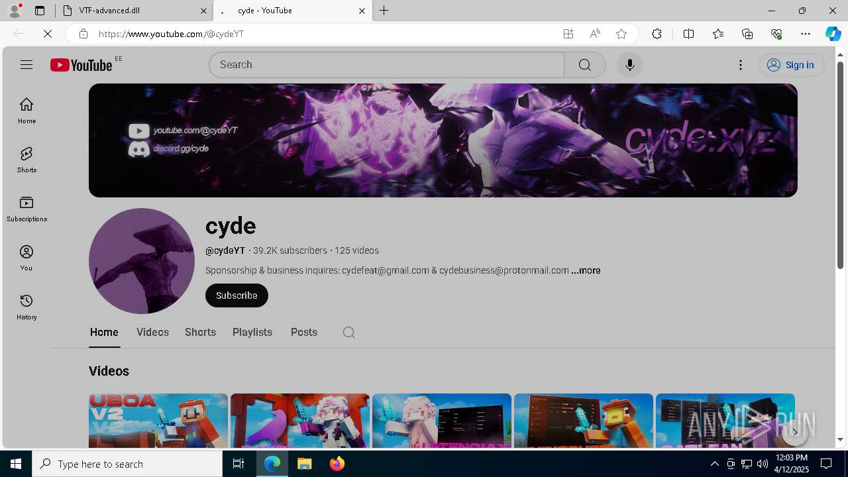848x477 pixels.
Task: Click the search magnifier button
Action: pos(584,65)
